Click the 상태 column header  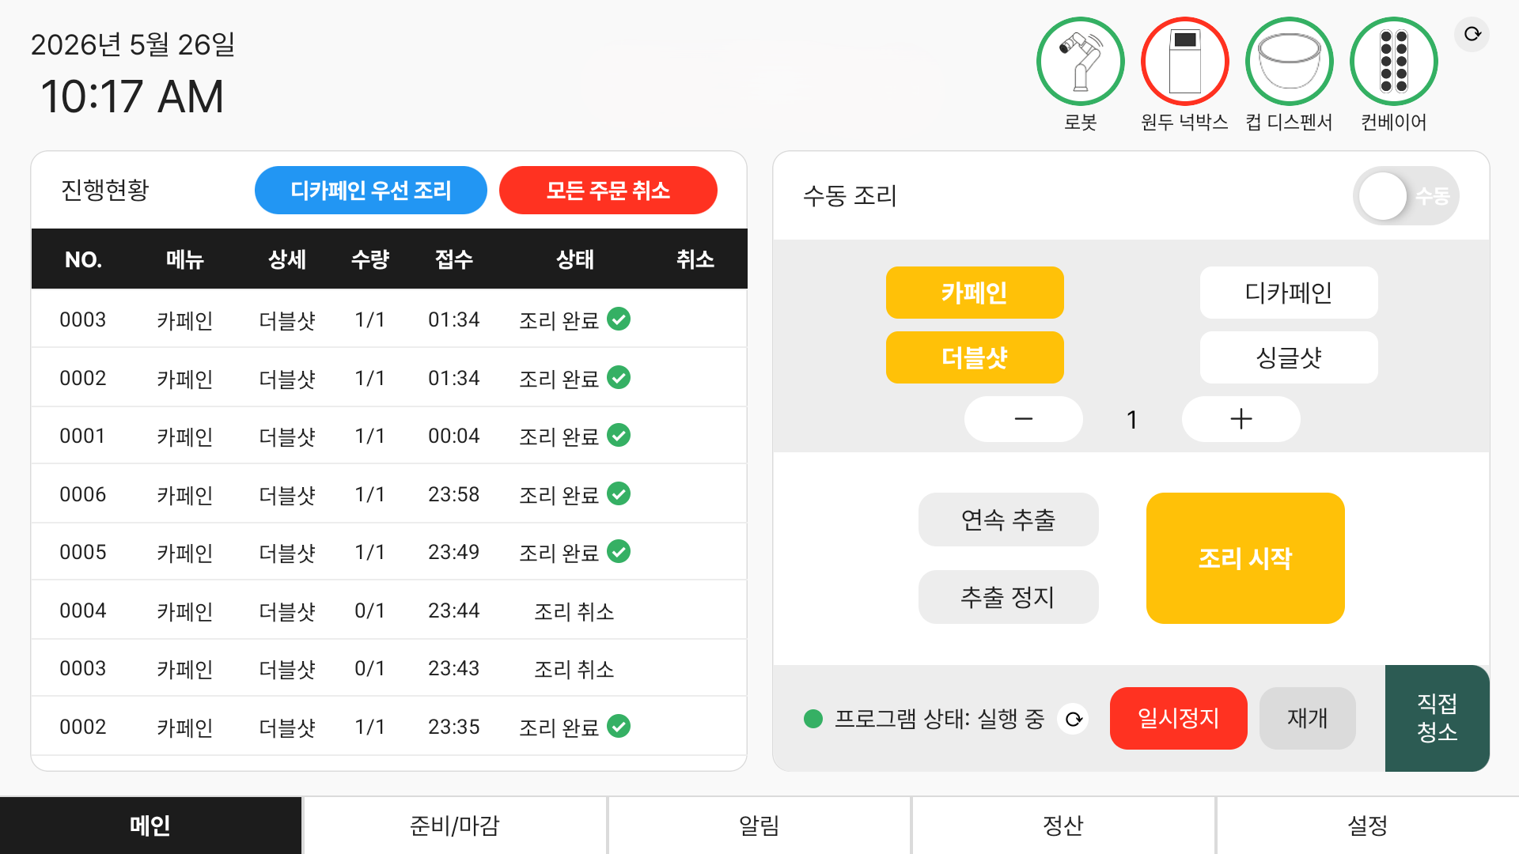(x=575, y=259)
